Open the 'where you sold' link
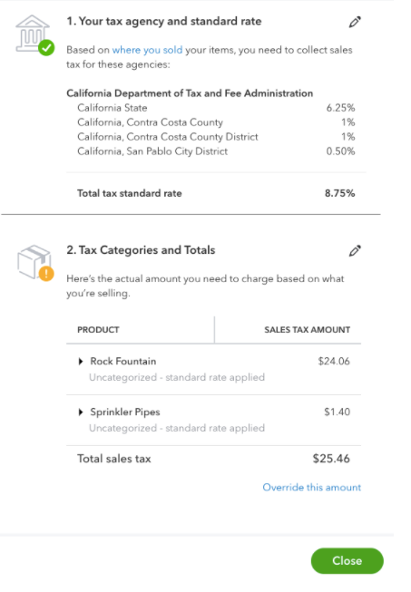The width and height of the screenshot is (411, 592). coord(147,50)
